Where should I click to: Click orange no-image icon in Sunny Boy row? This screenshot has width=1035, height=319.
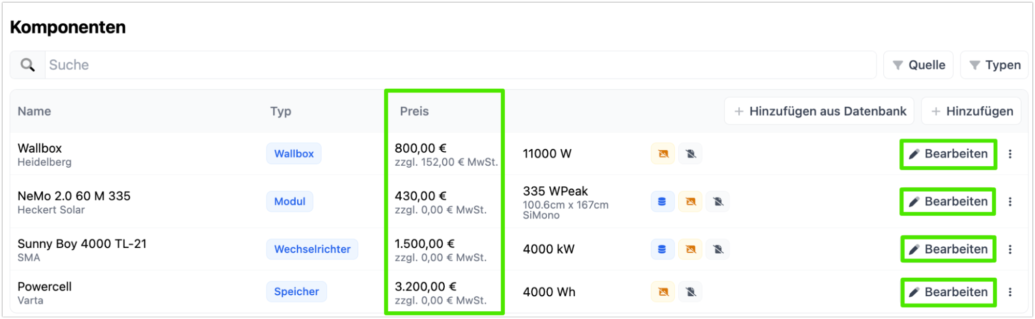pyautogui.click(x=690, y=249)
